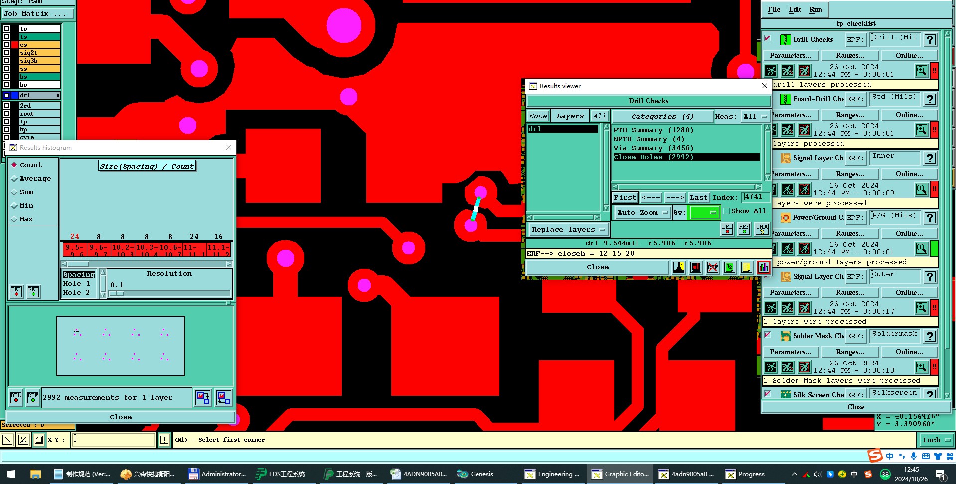956x484 pixels.
Task: Open Drill Checks results magnifier icon
Action: (922, 71)
